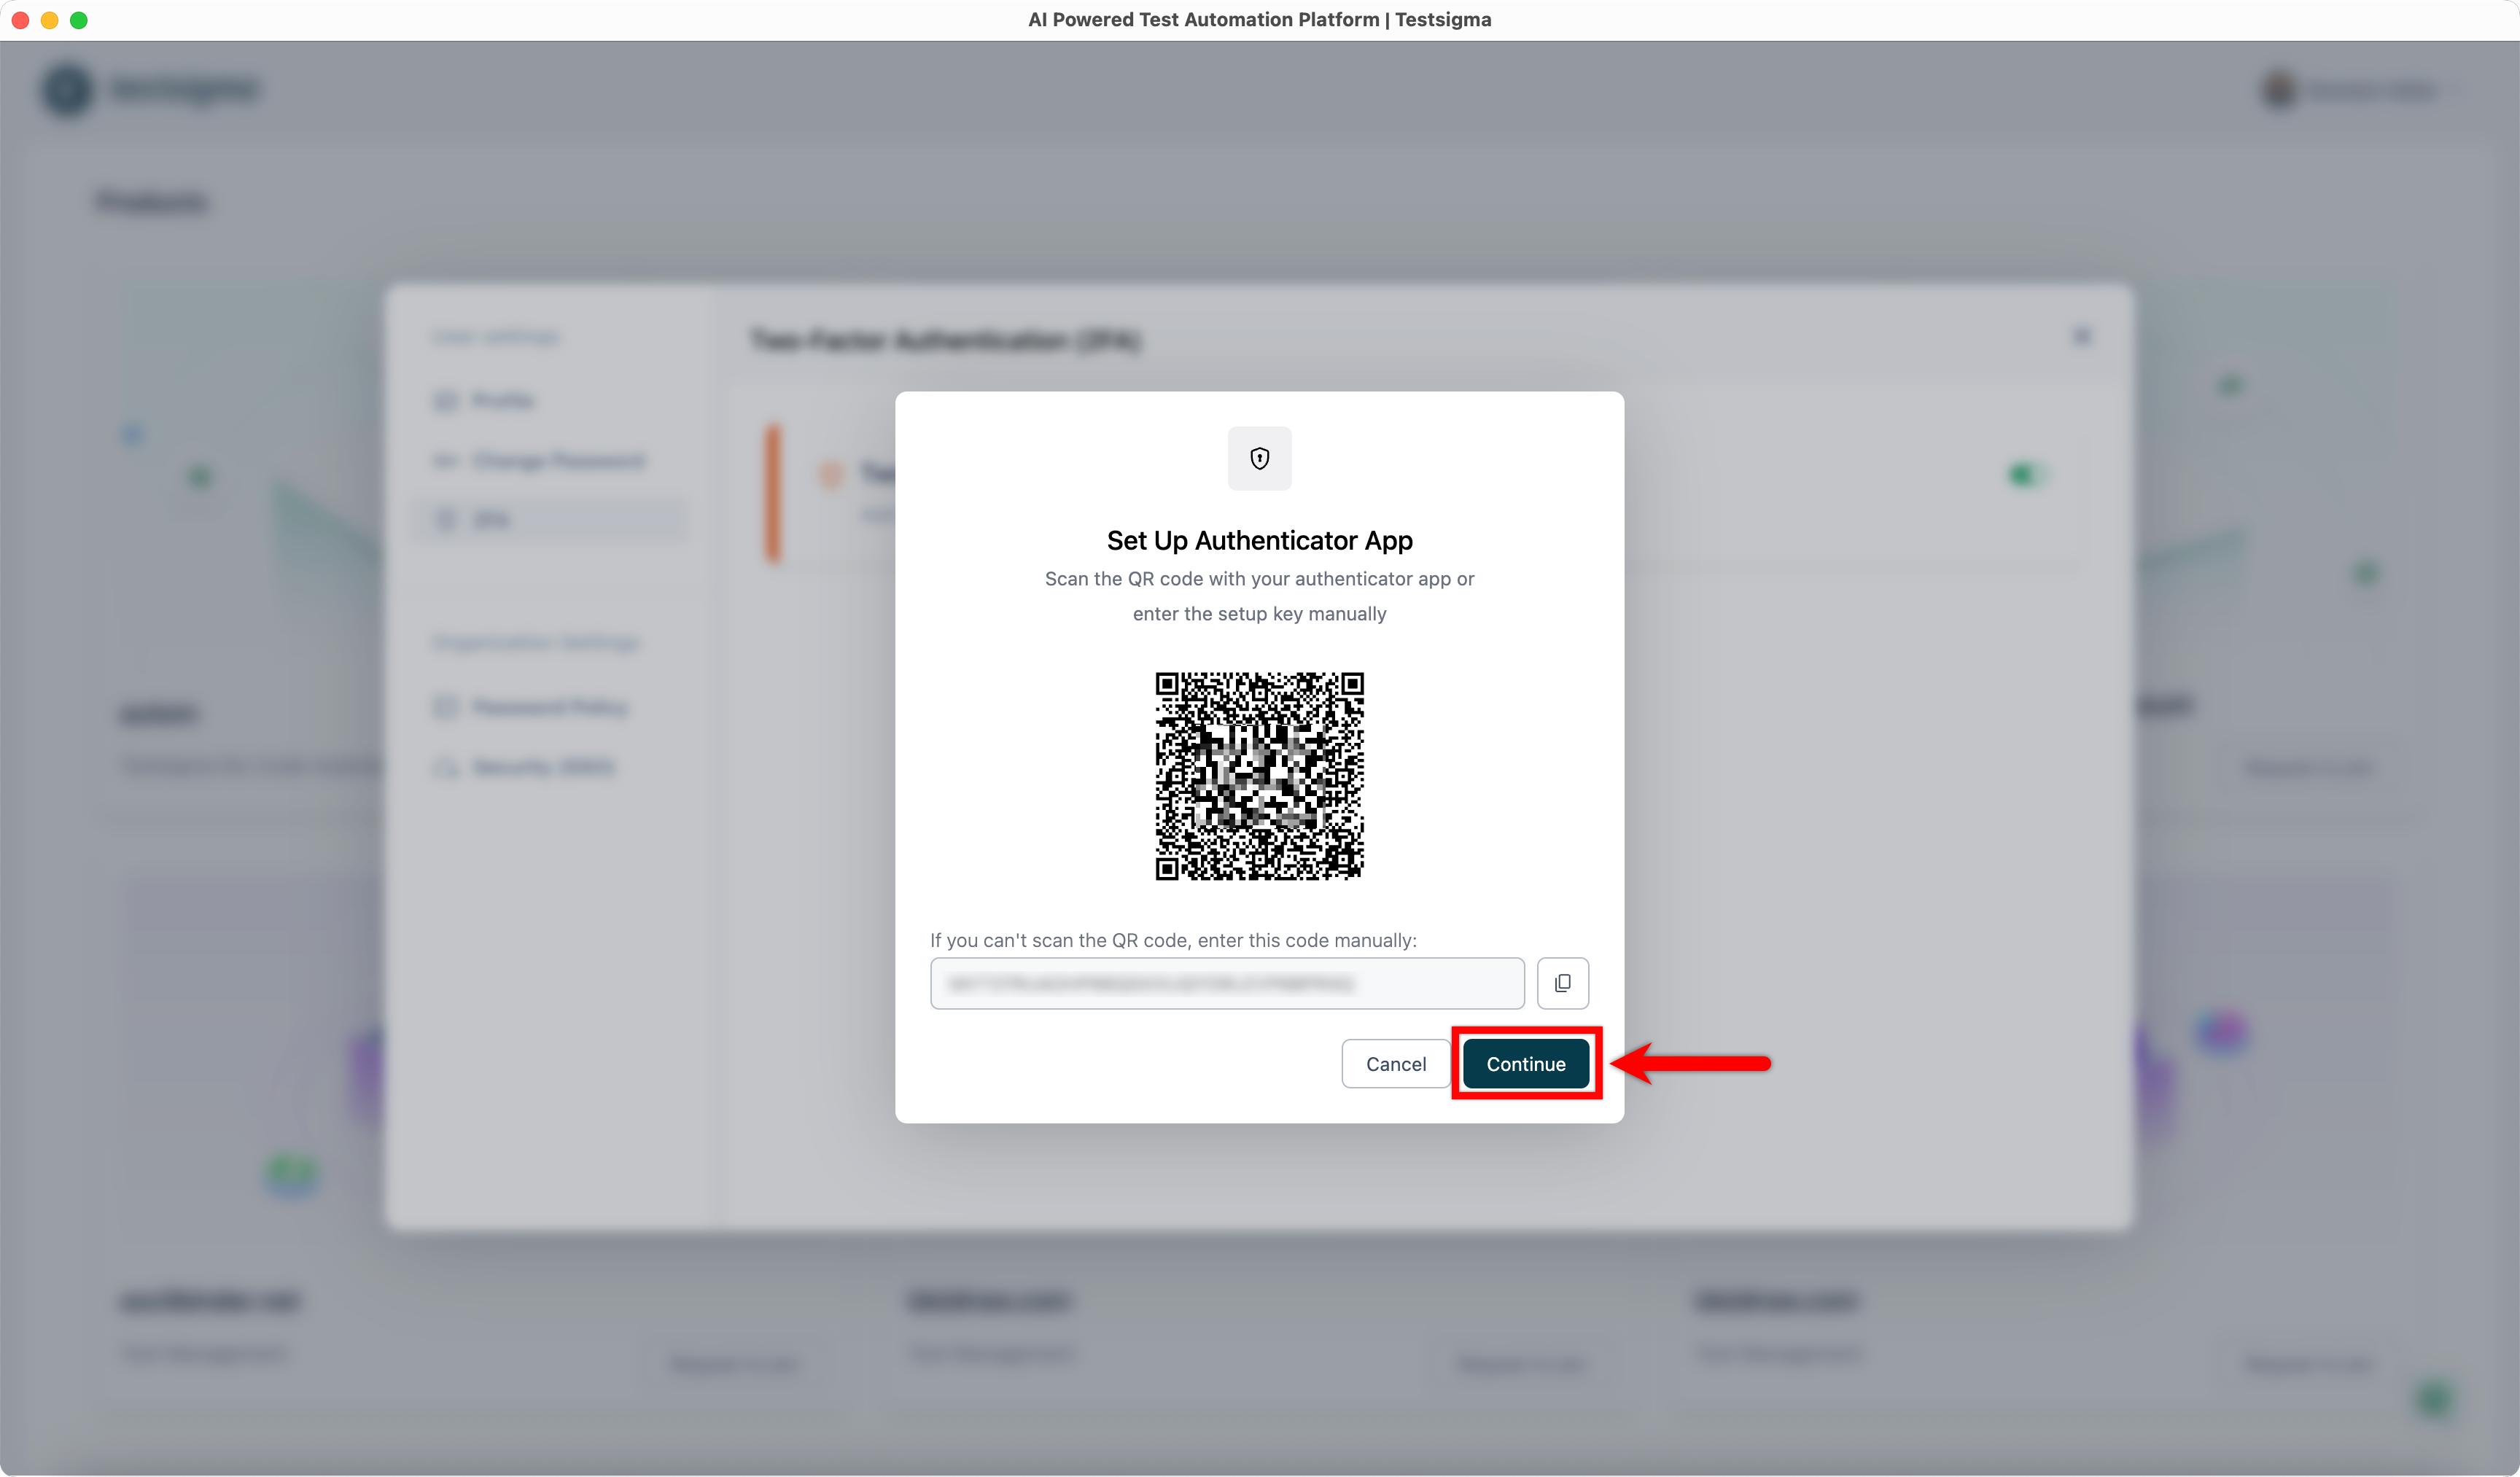The height and width of the screenshot is (1477, 2520).
Task: Click the Change Password key icon
Action: point(446,461)
